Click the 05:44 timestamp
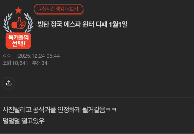 [x=53, y=56]
